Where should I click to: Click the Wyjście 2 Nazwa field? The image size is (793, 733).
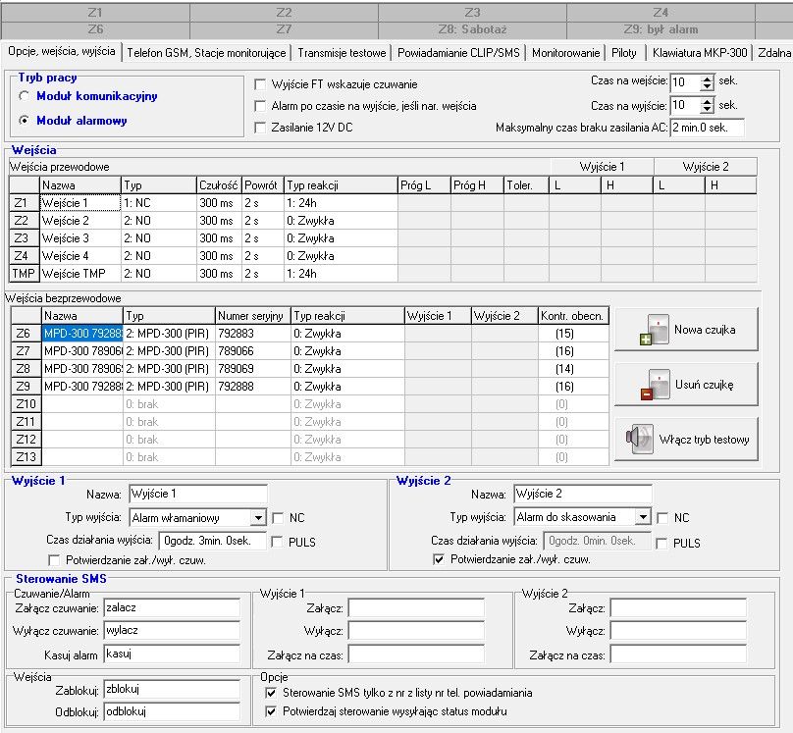point(583,494)
